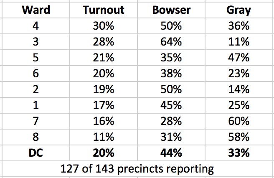Select the cell with ward number 5
The height and width of the screenshot is (178, 274).
click(36, 58)
